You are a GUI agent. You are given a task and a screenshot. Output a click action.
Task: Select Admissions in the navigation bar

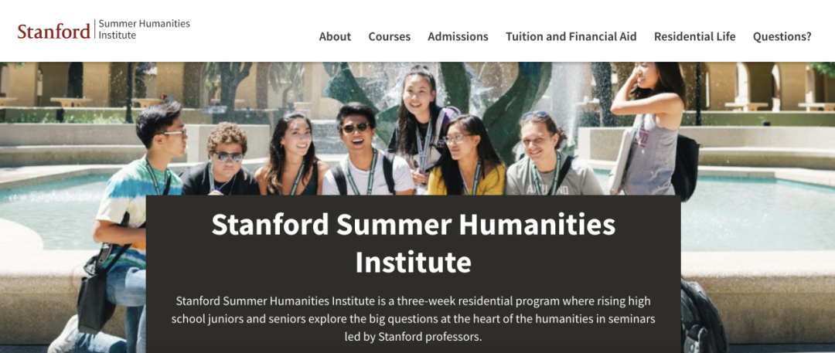pyautogui.click(x=458, y=37)
